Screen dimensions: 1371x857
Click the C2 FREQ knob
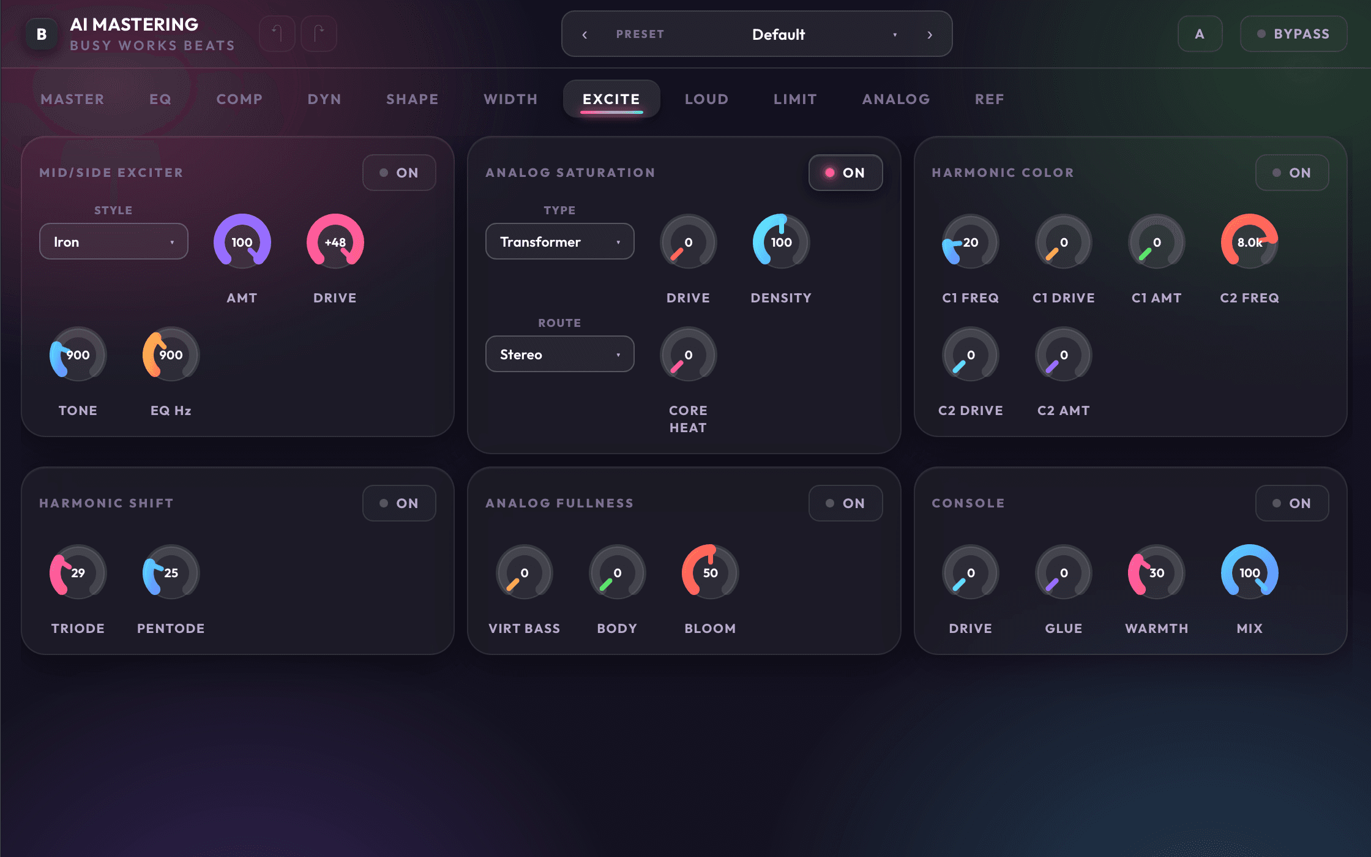[x=1249, y=242]
